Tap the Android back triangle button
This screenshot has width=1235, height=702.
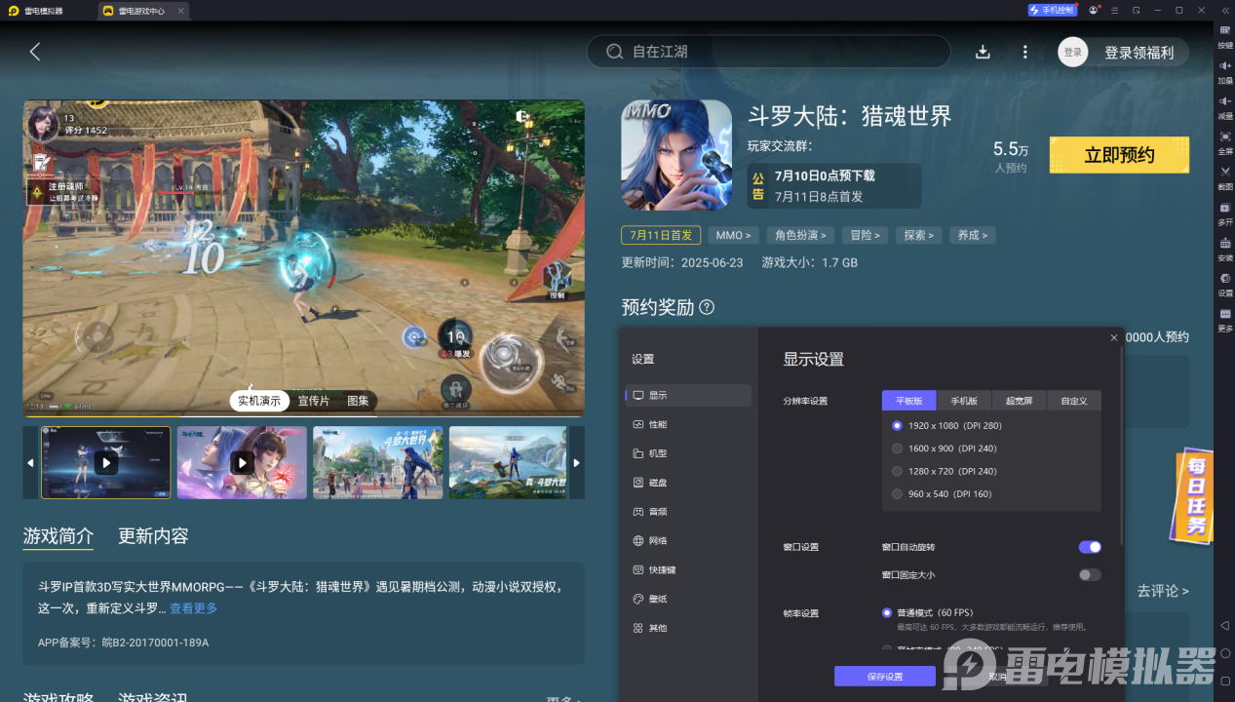point(1225,625)
